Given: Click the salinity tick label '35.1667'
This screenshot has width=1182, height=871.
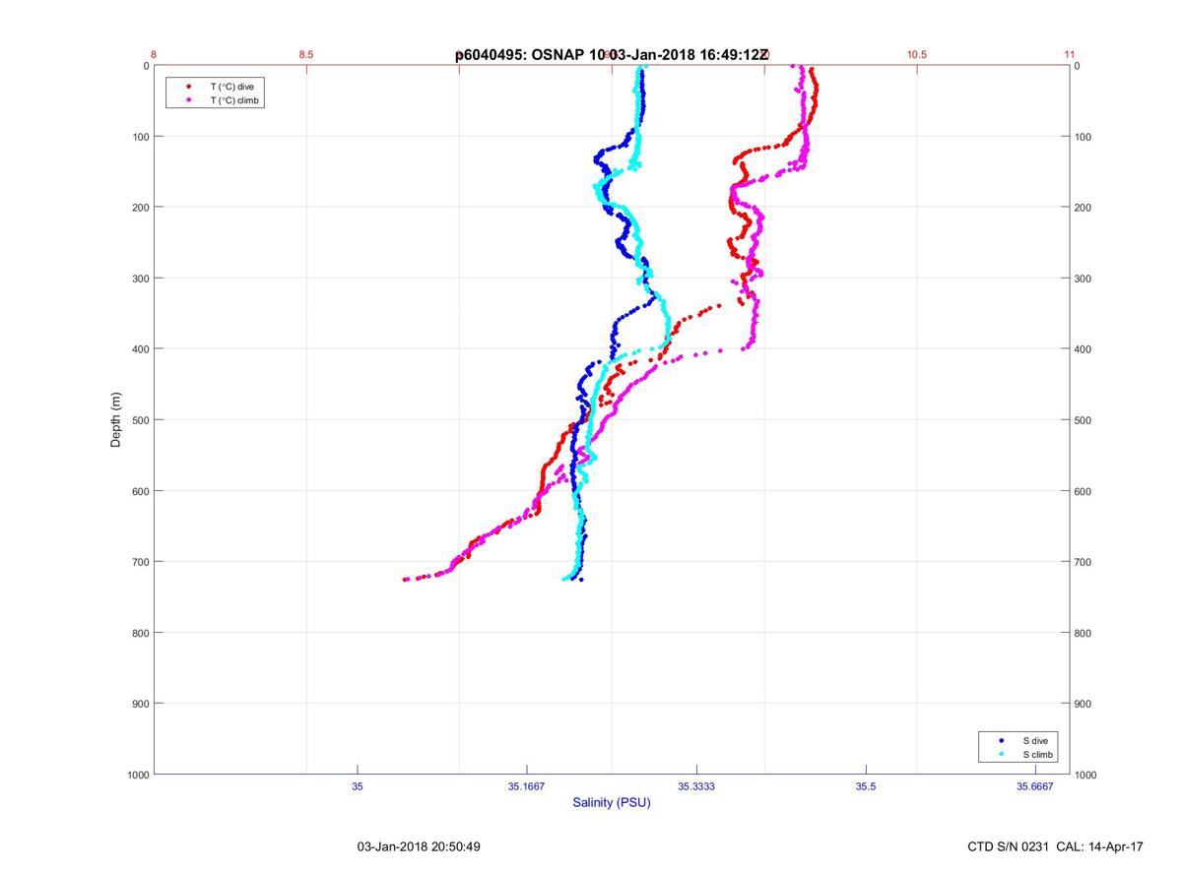Looking at the screenshot, I should click(x=527, y=786).
